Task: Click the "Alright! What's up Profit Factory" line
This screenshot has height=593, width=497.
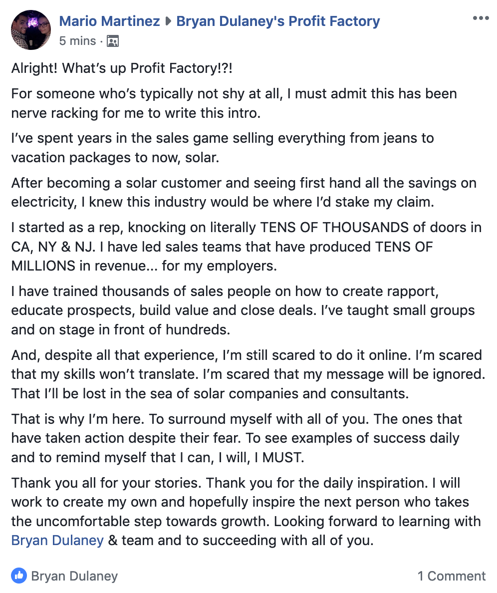Action: [x=122, y=68]
